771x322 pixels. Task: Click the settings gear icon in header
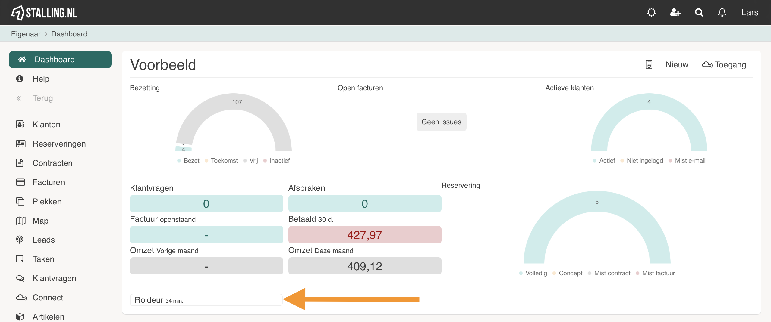(x=651, y=12)
